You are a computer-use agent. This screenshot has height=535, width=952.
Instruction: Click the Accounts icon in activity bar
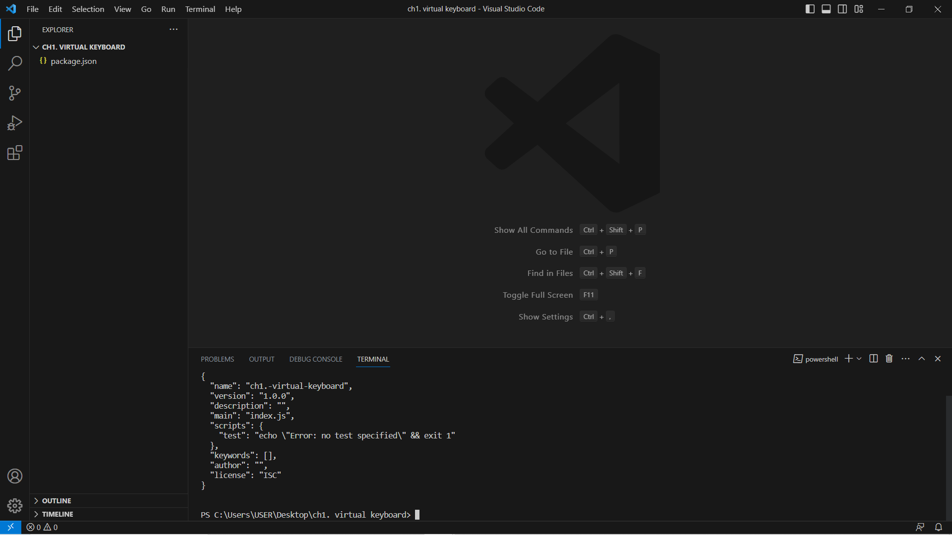click(15, 476)
